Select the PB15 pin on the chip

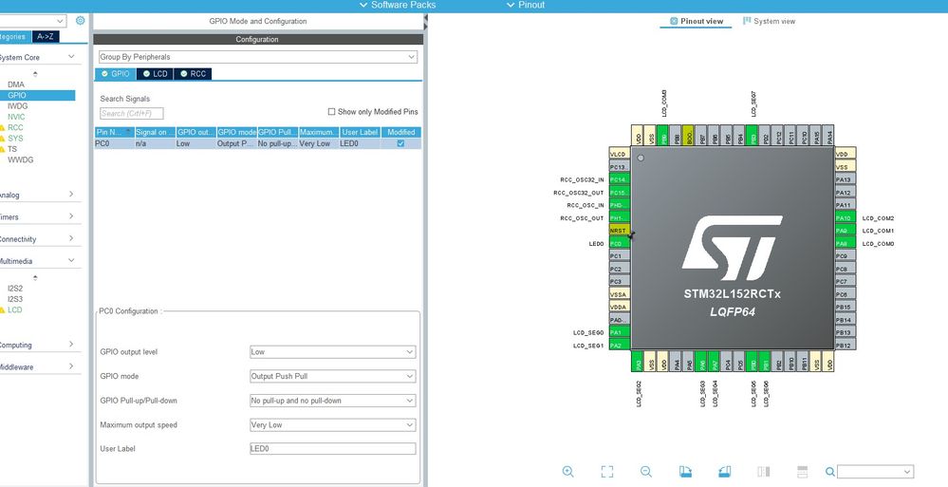pos(845,307)
